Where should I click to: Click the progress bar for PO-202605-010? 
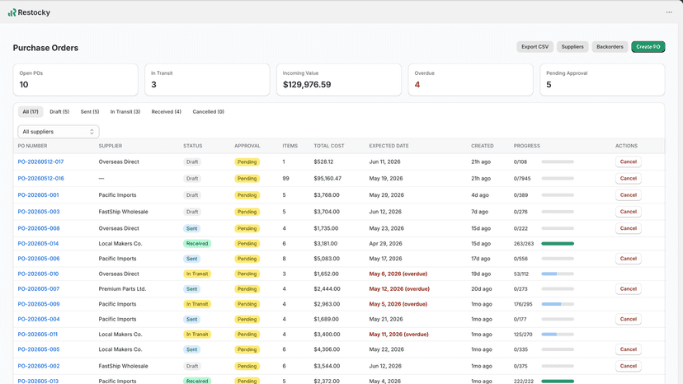558,274
